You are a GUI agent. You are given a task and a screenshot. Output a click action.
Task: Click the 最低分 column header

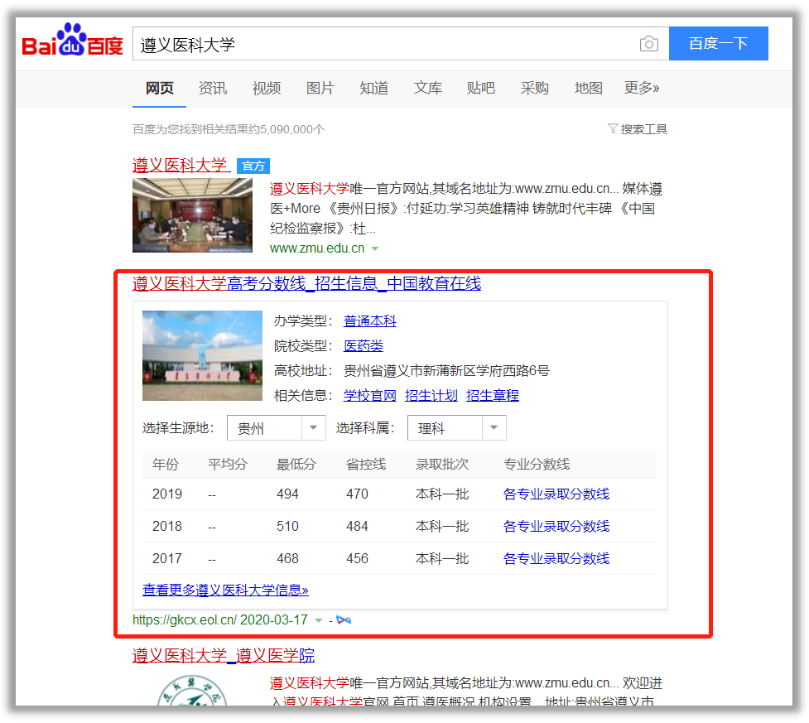point(296,464)
